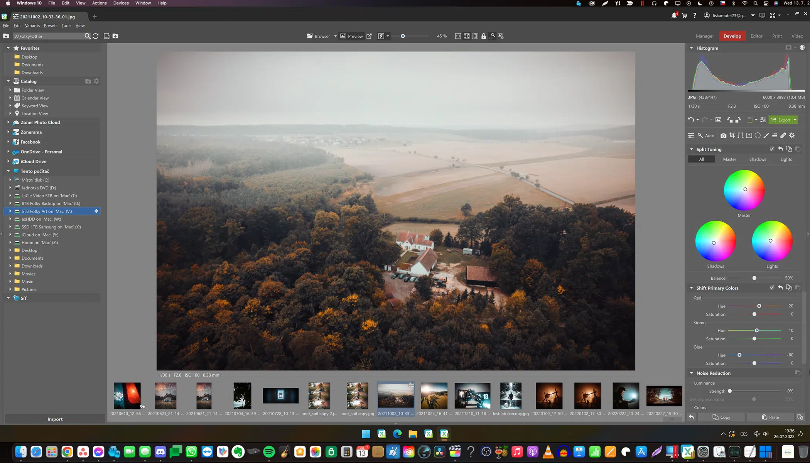Image resolution: width=810 pixels, height=463 pixels.
Task: Expand the Favorites section in left panel
Action: [8, 47]
